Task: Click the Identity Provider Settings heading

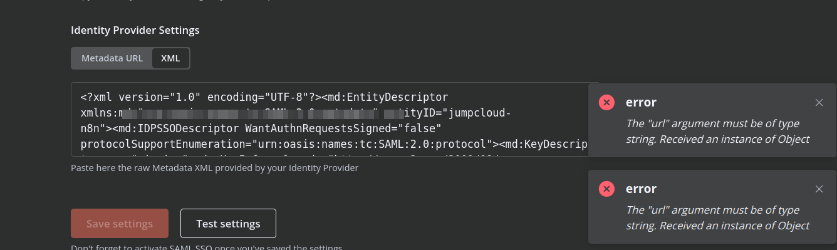Action: [135, 30]
